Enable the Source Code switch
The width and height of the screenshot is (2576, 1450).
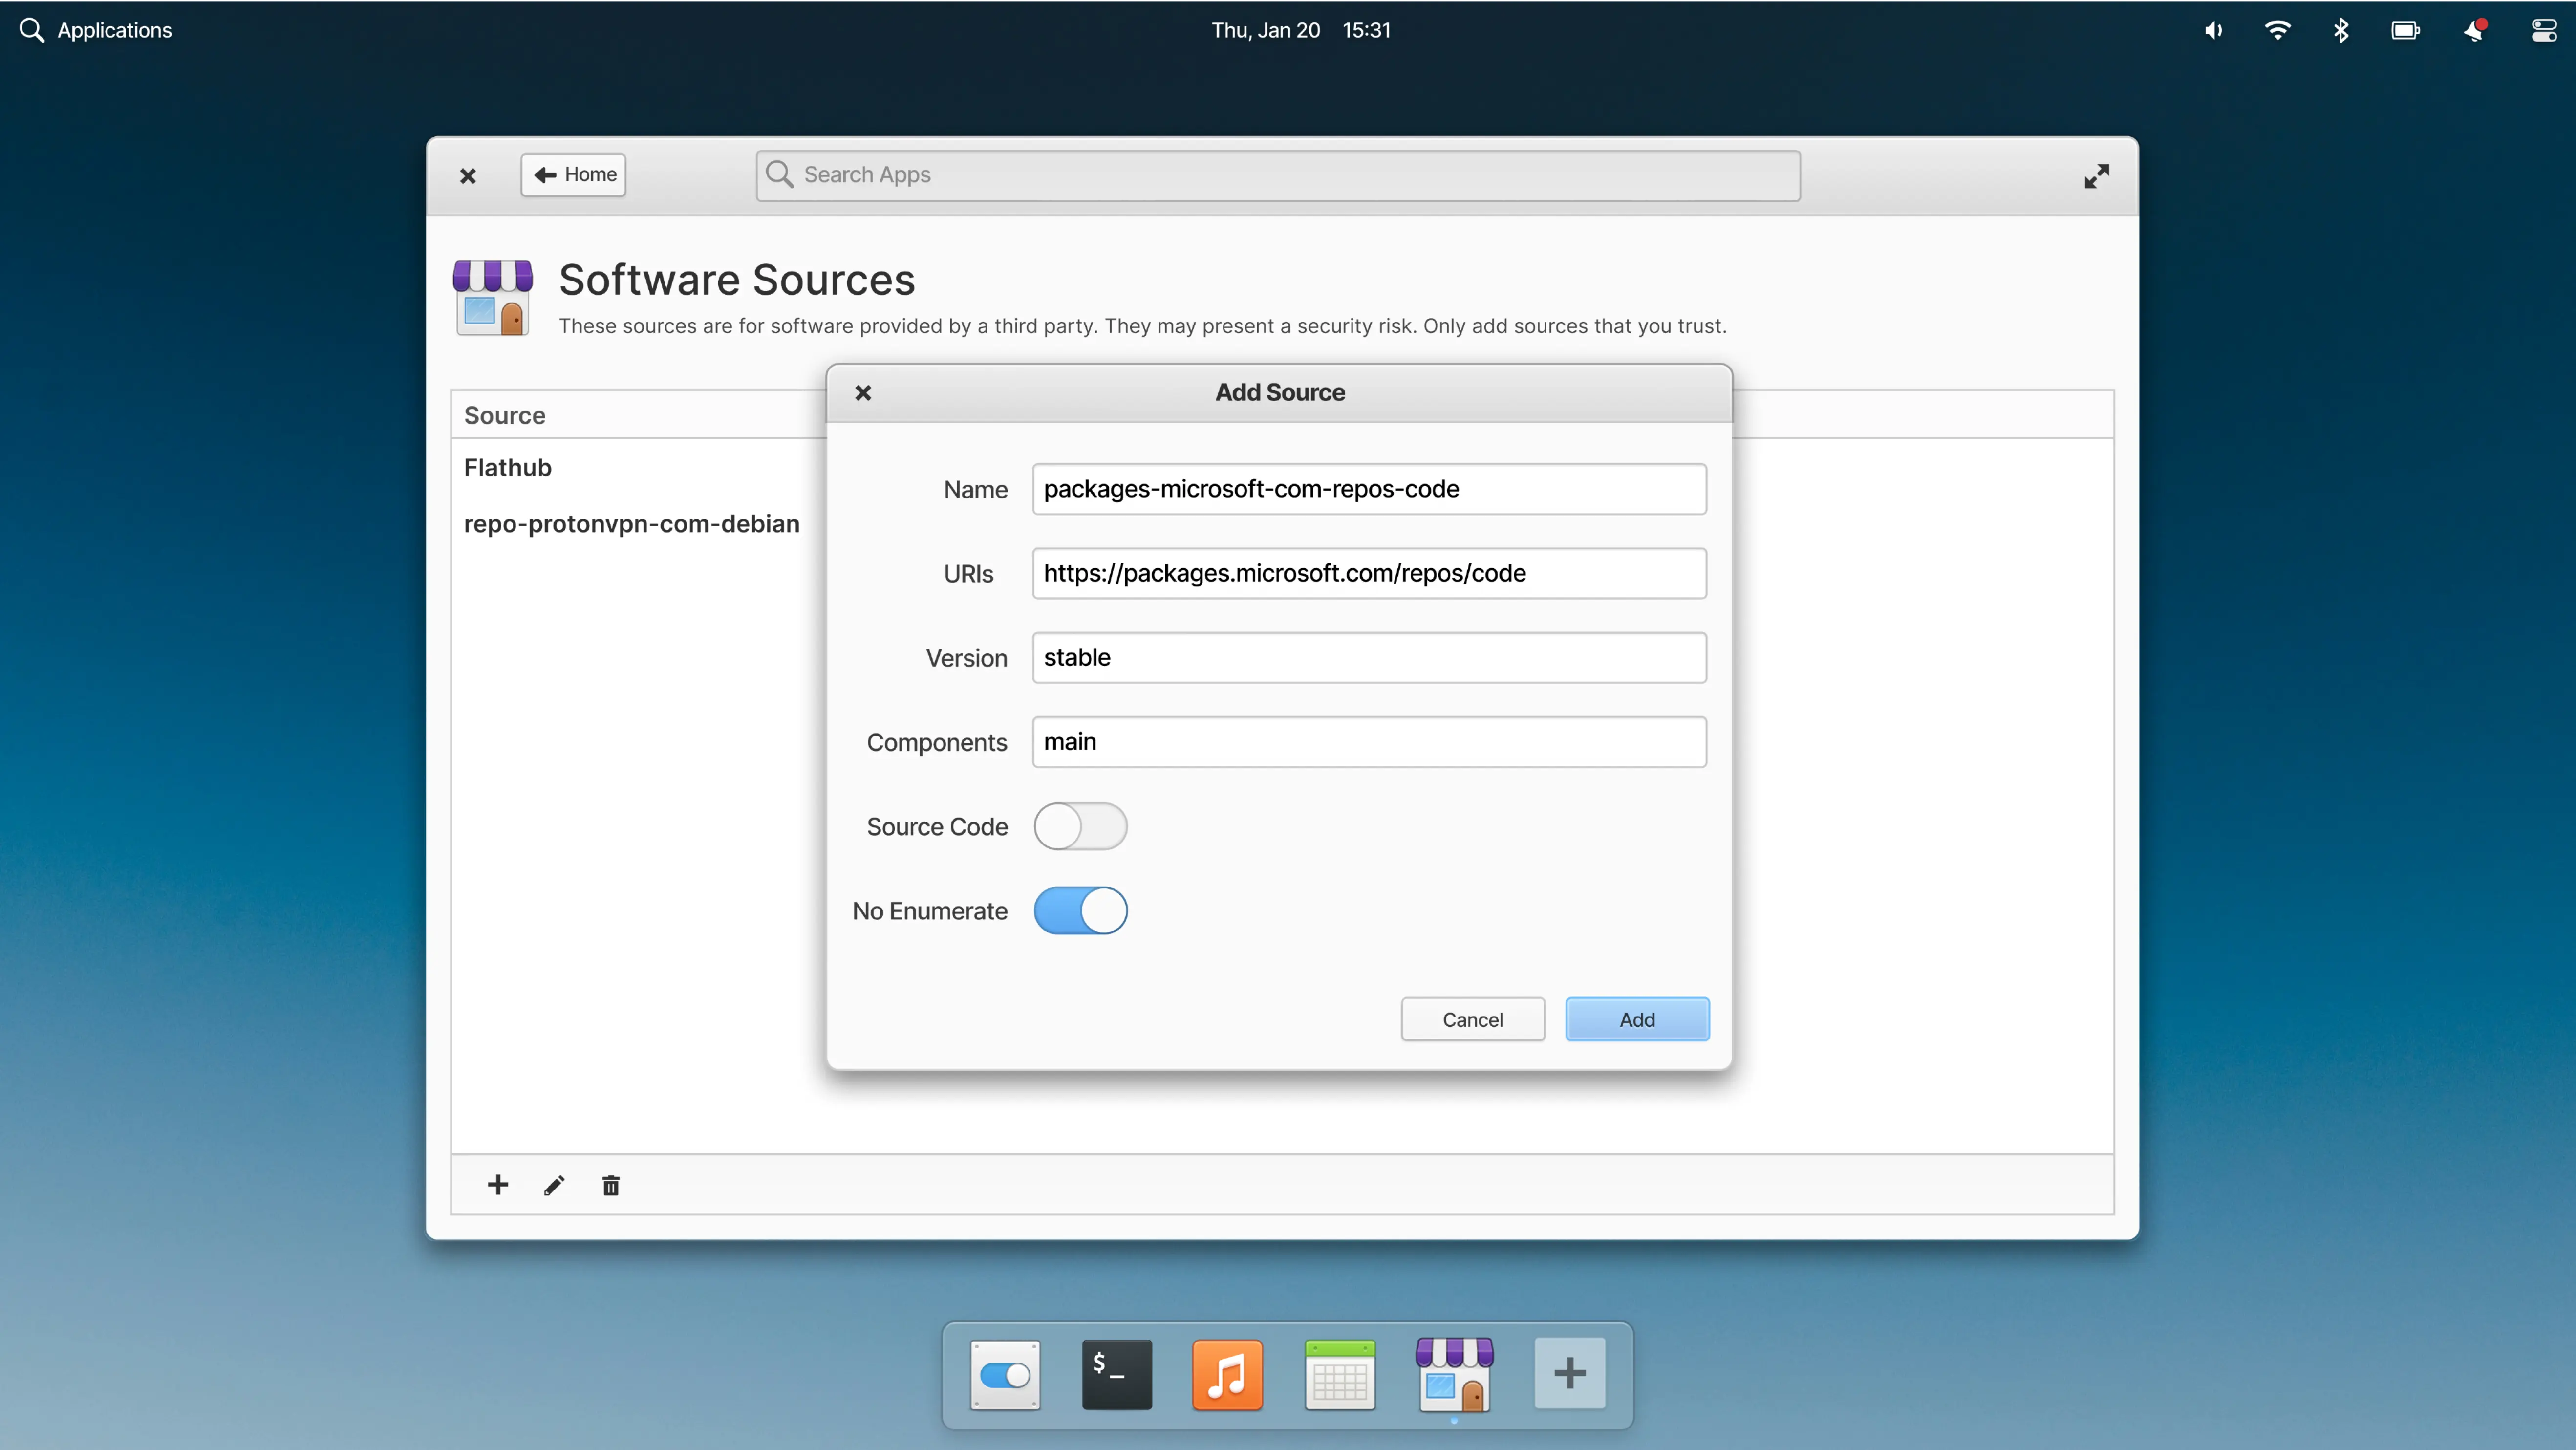1080,826
